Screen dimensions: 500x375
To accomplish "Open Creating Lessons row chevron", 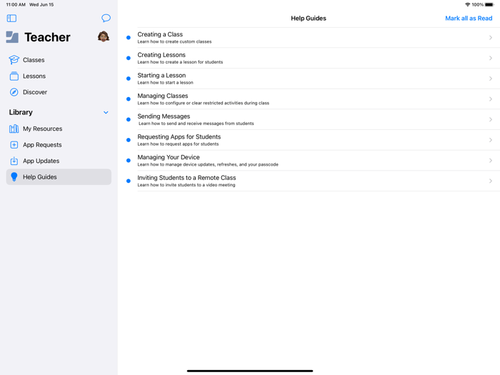I will point(491,58).
